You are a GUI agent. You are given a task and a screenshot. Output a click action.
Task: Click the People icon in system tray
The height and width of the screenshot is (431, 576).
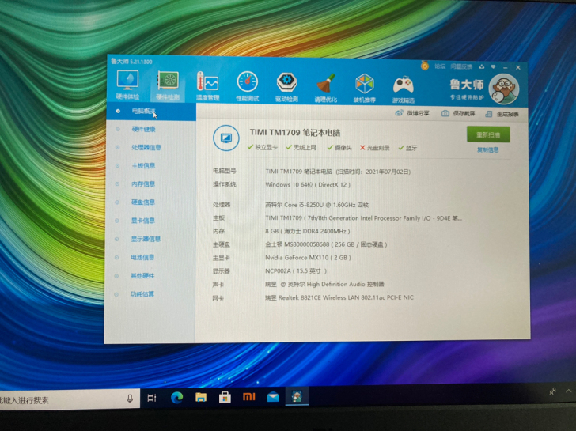tap(552, 391)
